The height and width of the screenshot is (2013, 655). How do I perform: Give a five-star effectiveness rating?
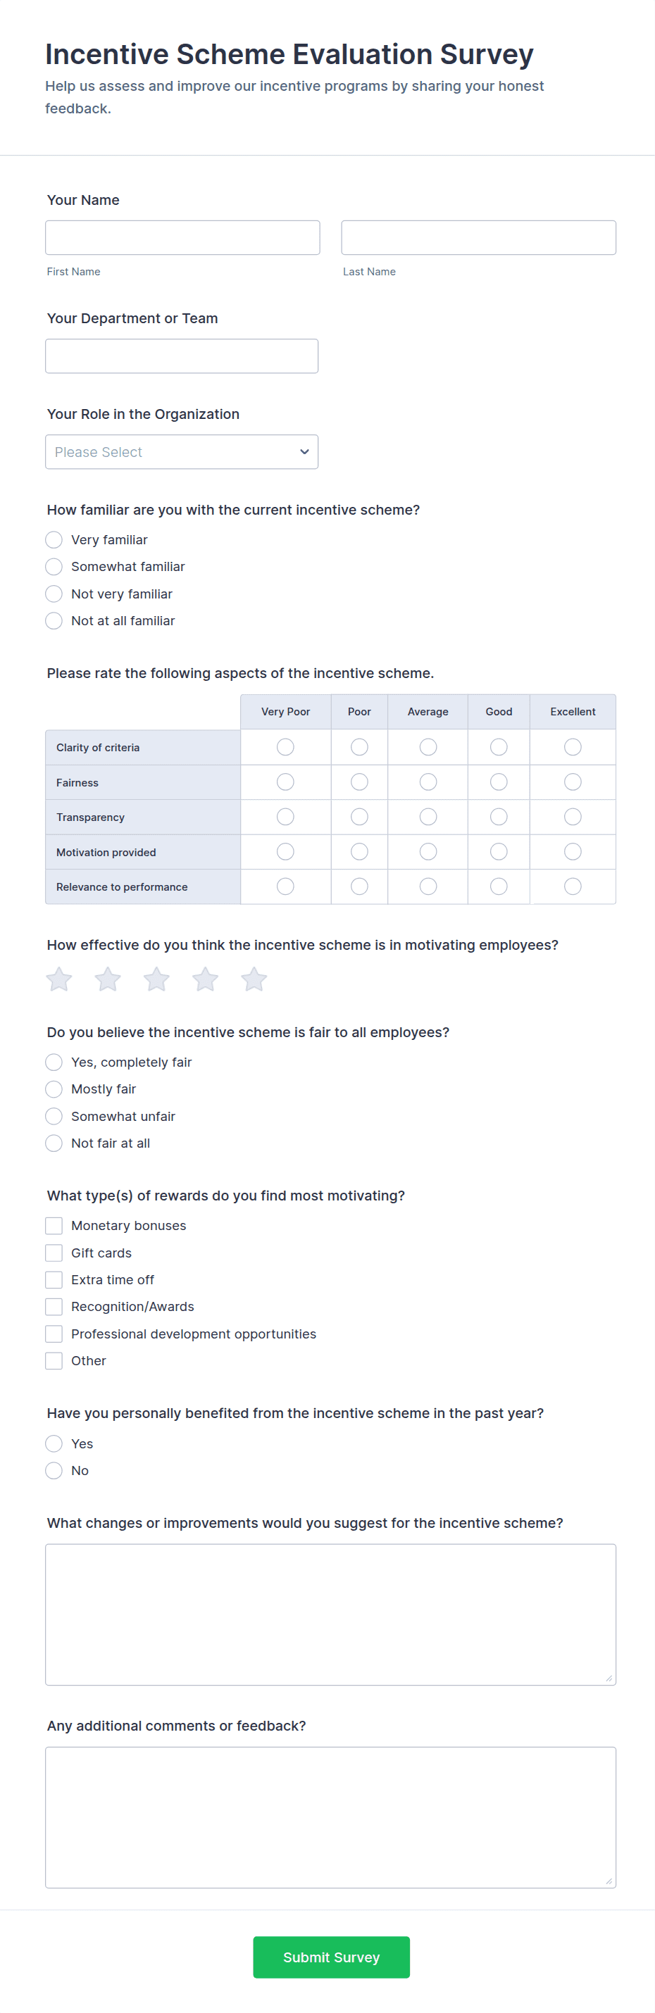(x=254, y=979)
